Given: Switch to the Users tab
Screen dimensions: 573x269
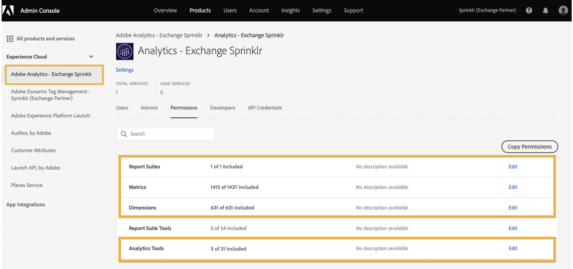Looking at the screenshot, I should 122,108.
